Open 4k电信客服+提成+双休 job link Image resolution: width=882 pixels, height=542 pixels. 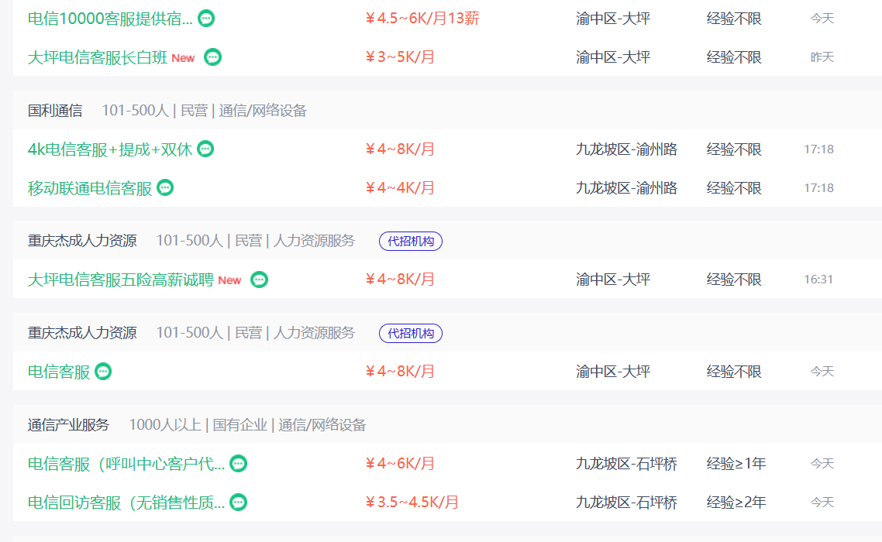[109, 149]
